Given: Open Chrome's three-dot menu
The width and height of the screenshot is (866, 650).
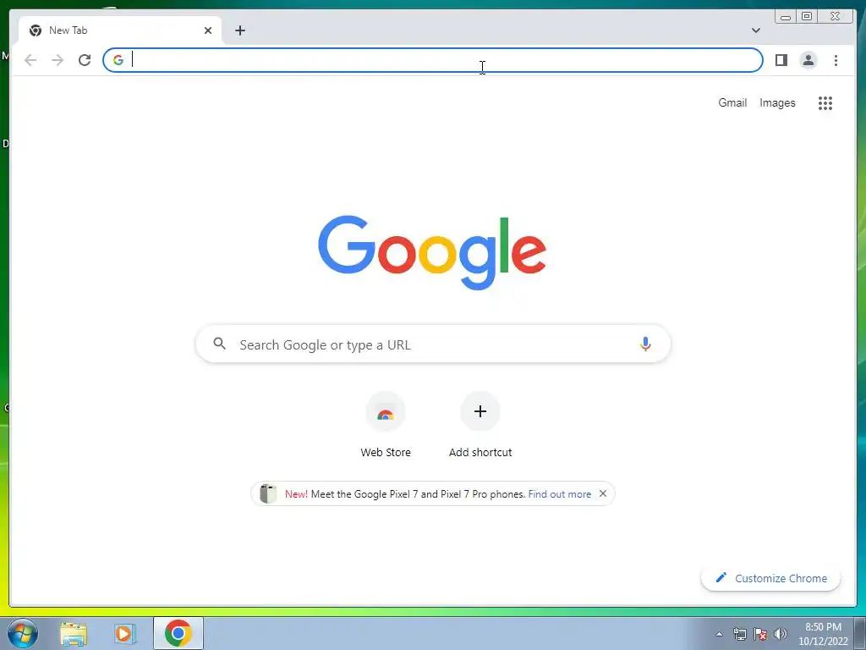Looking at the screenshot, I should click(x=836, y=60).
